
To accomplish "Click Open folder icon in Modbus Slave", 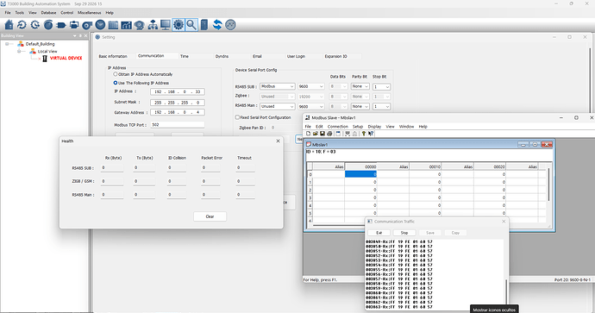I will click(316, 134).
